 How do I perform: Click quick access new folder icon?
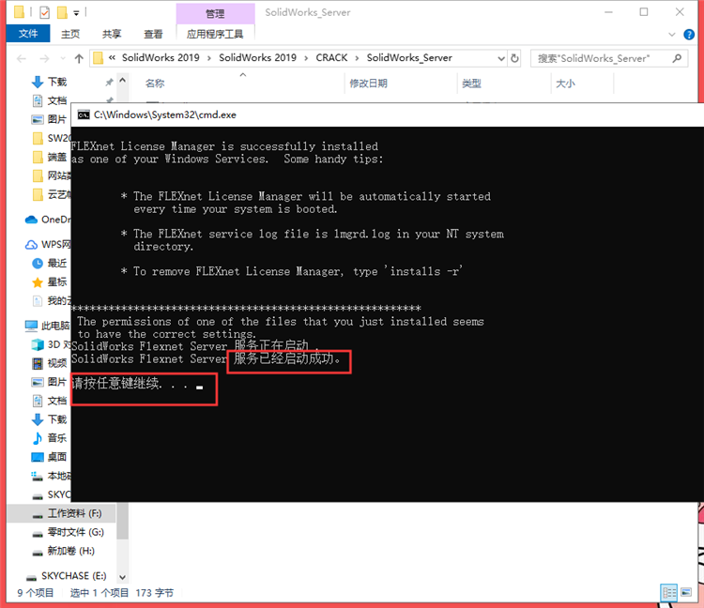[x=62, y=12]
